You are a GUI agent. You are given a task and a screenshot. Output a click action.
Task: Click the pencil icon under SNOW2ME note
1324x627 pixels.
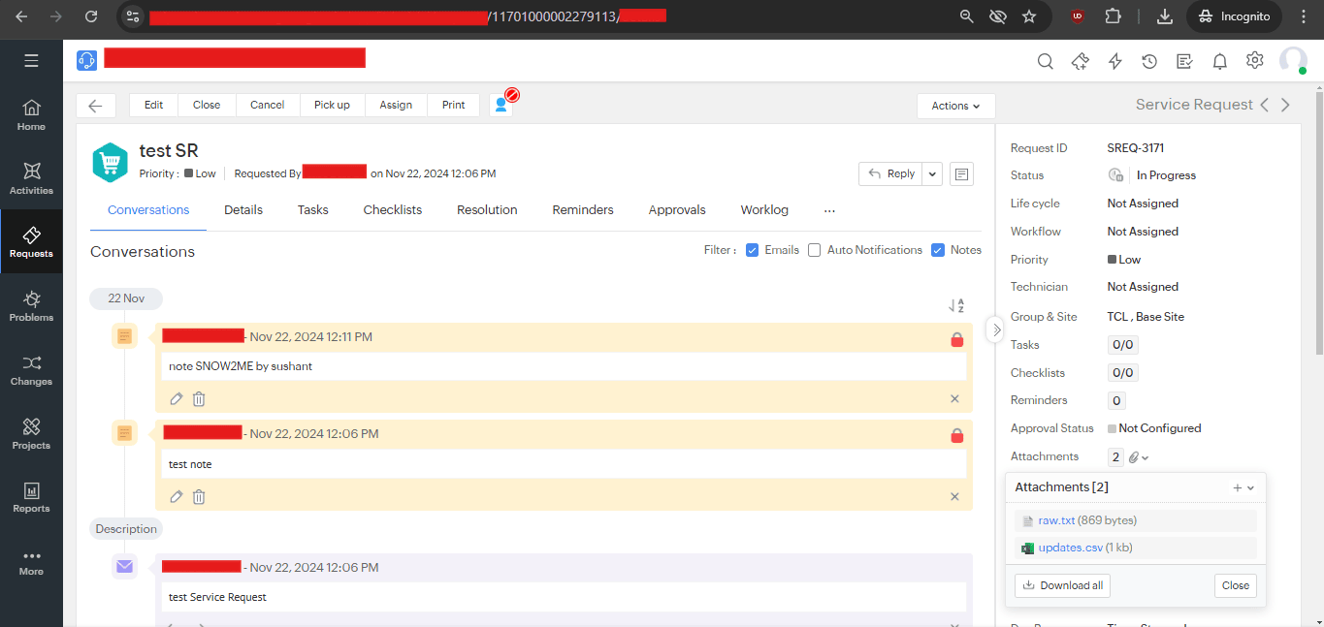176,398
